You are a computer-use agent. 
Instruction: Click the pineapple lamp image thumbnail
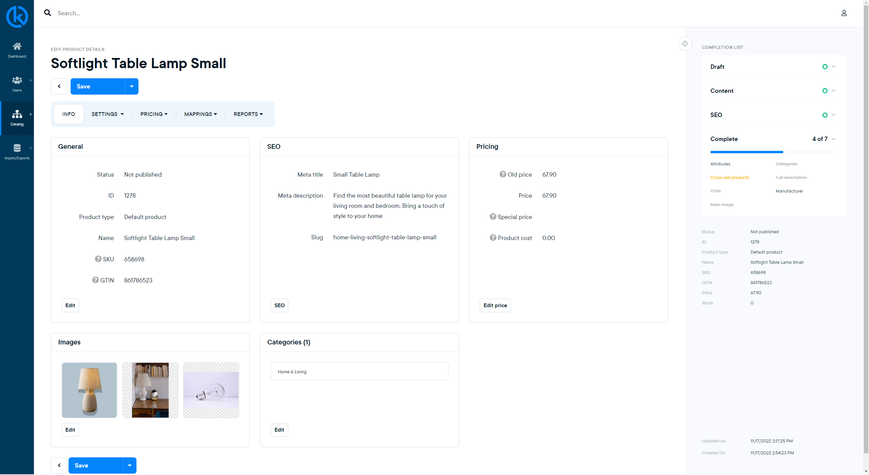89,390
